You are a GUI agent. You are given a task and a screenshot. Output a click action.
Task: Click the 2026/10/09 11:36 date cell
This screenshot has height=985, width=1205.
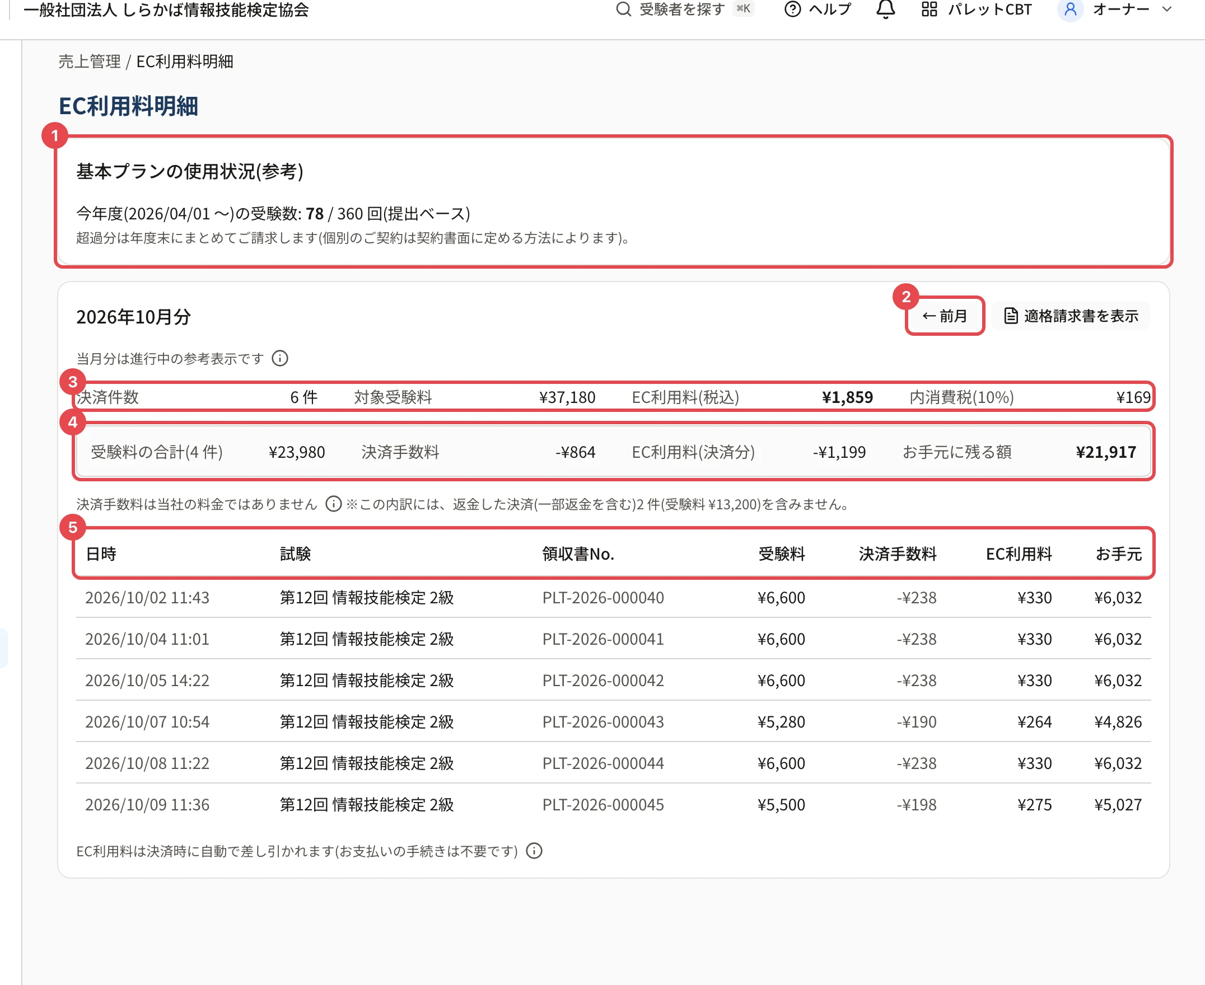point(147,805)
